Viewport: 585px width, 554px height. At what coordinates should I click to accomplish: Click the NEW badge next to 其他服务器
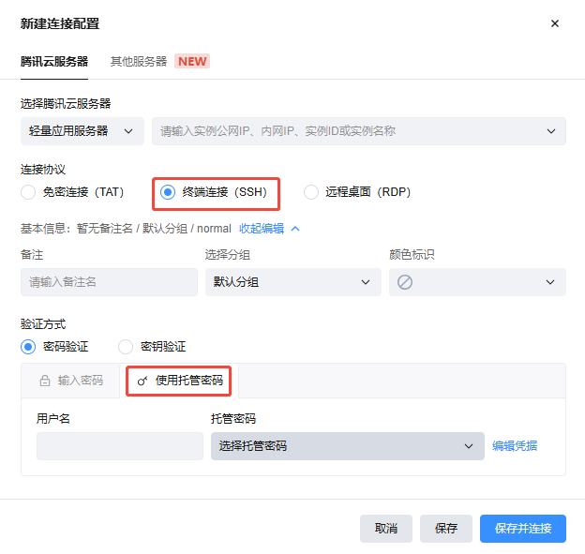point(192,61)
